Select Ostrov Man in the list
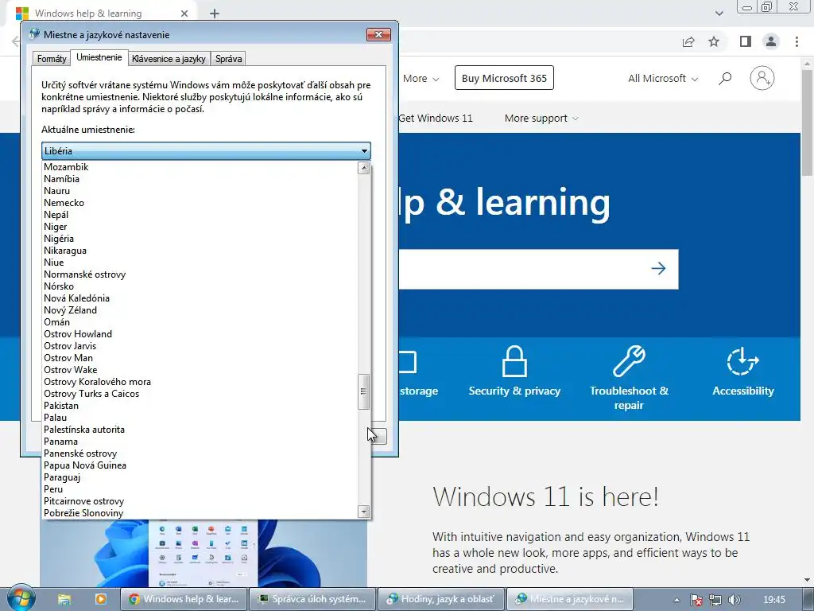814x611 pixels. 200,358
